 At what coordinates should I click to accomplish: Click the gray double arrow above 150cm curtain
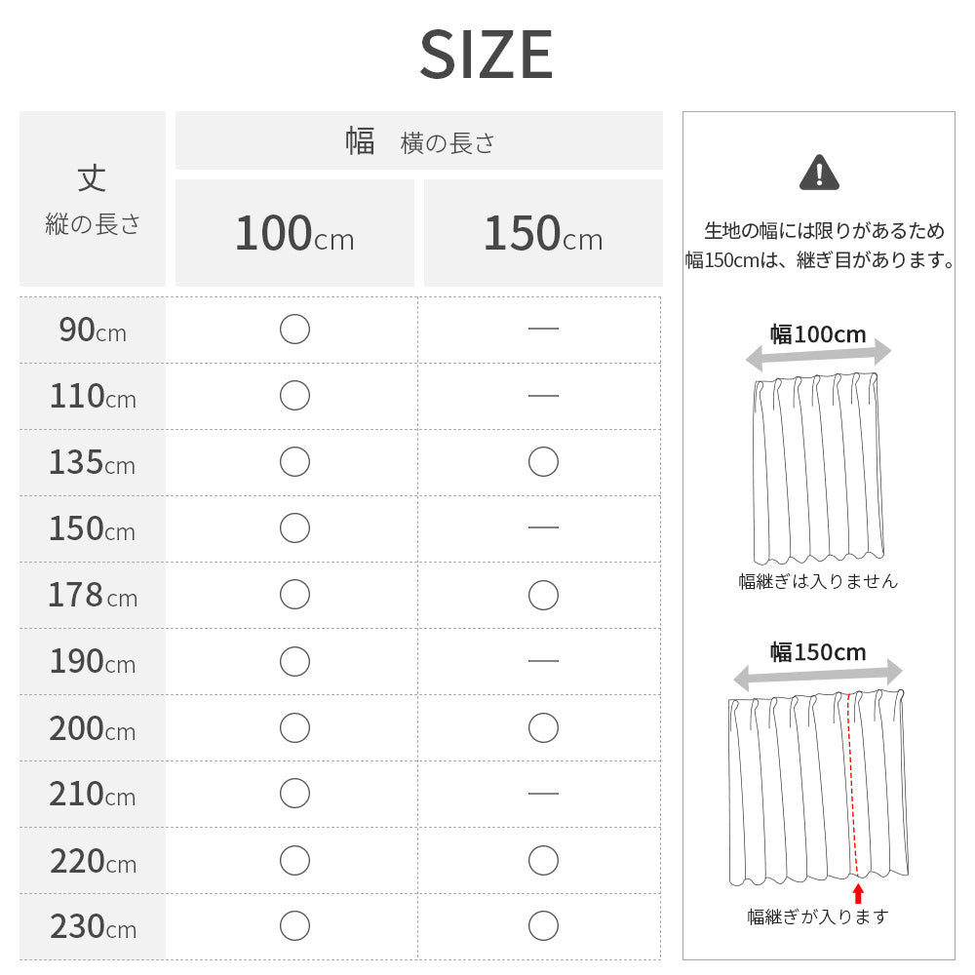(x=818, y=674)
